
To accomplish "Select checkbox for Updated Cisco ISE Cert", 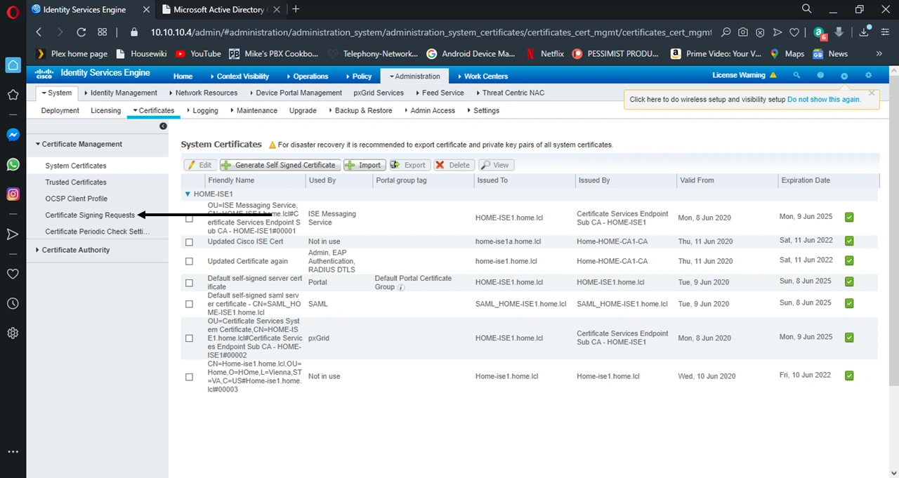I will click(189, 242).
